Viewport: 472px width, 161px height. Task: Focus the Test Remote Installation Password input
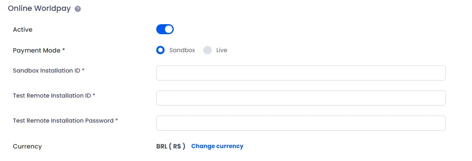click(301, 123)
